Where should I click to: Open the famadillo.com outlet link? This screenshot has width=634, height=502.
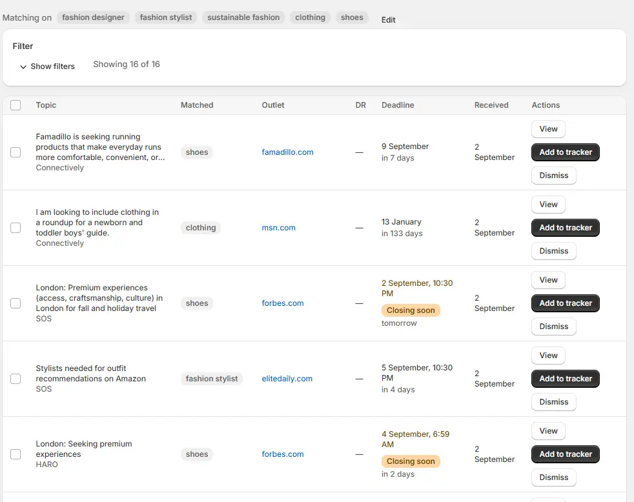pyautogui.click(x=287, y=152)
